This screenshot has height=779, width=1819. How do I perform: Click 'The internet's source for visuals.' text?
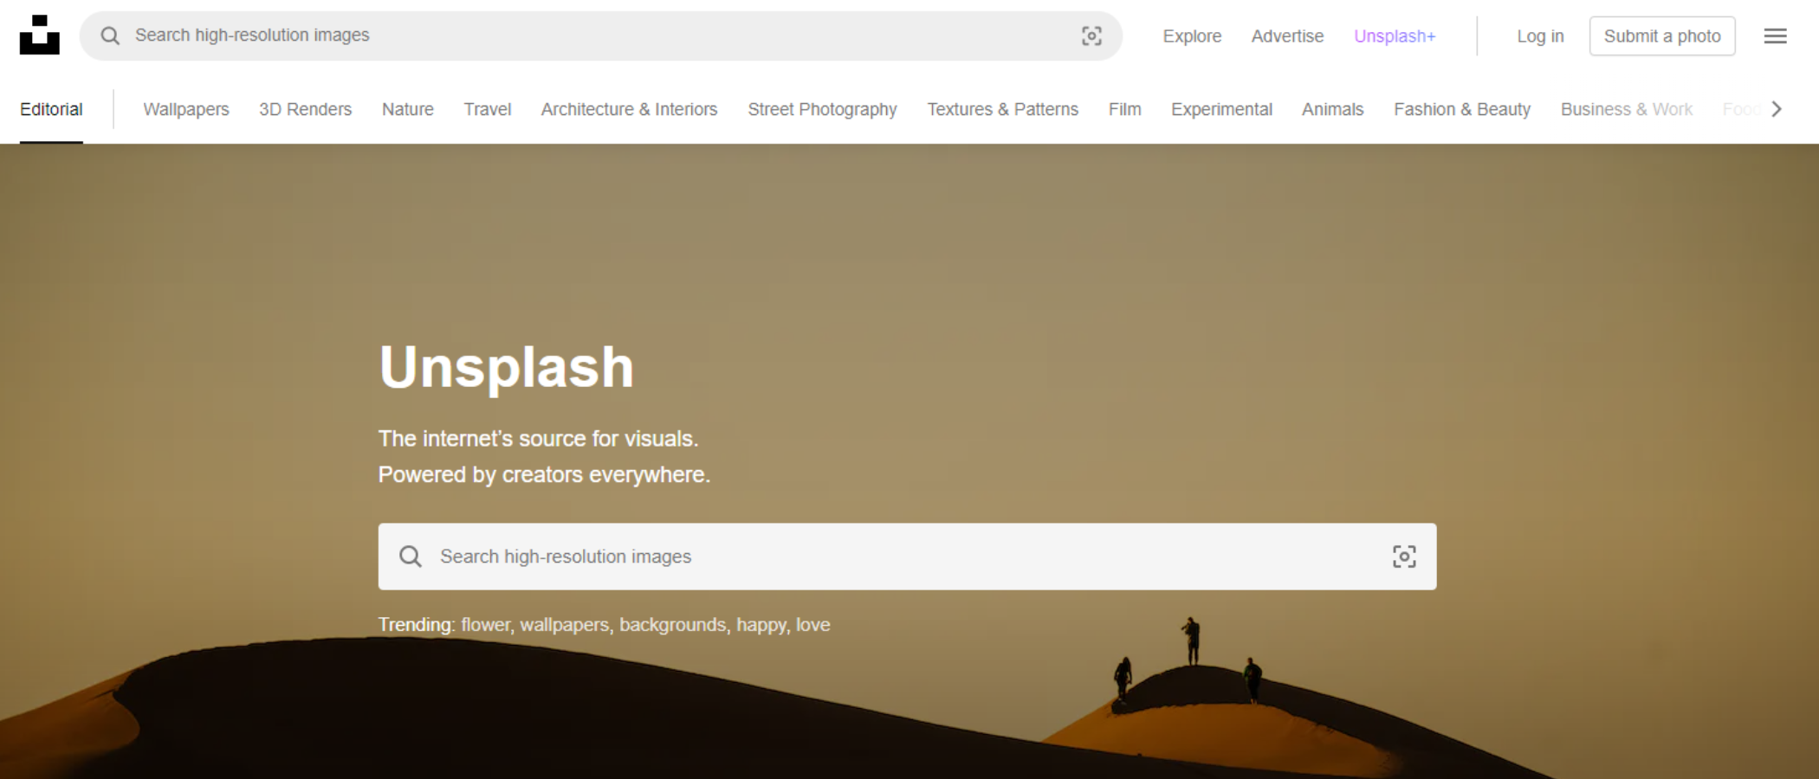[538, 439]
